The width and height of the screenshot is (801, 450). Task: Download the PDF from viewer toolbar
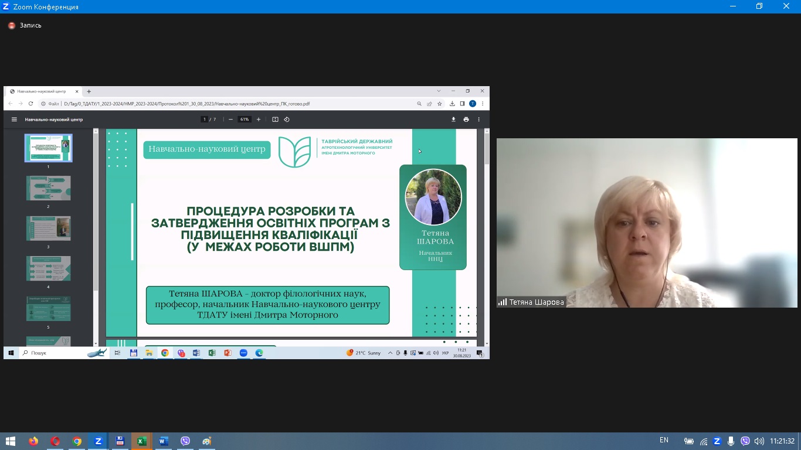(453, 120)
